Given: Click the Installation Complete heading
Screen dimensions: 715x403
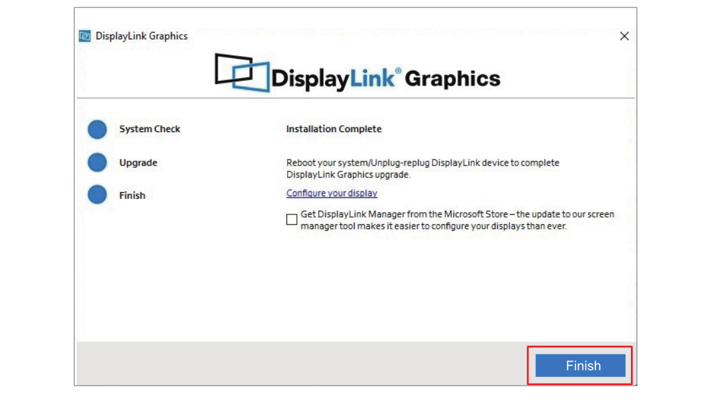Looking at the screenshot, I should pyautogui.click(x=334, y=129).
